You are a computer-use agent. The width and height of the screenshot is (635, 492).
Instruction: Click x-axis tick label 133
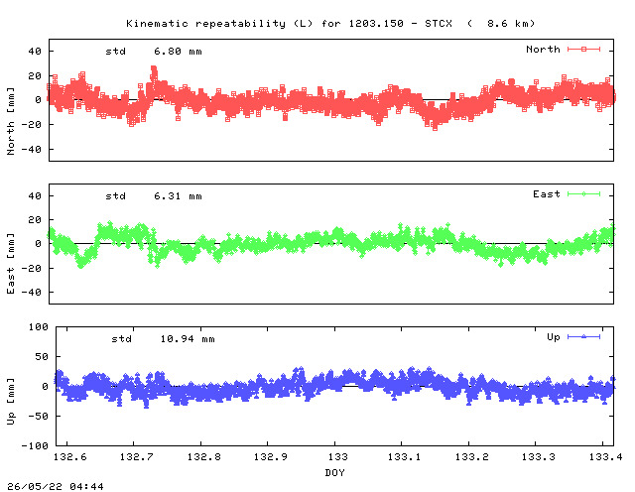pyautogui.click(x=337, y=456)
